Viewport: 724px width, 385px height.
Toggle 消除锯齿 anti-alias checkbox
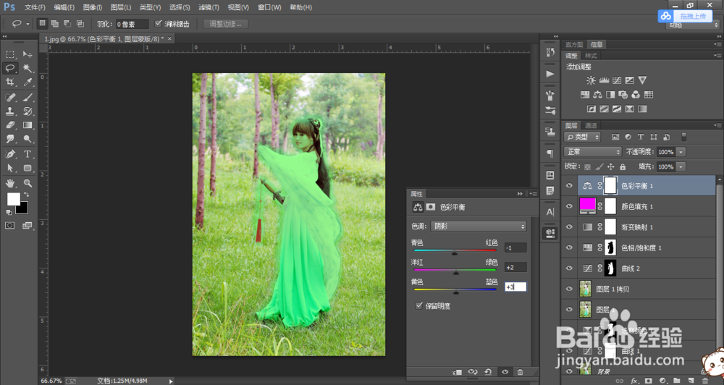point(159,24)
